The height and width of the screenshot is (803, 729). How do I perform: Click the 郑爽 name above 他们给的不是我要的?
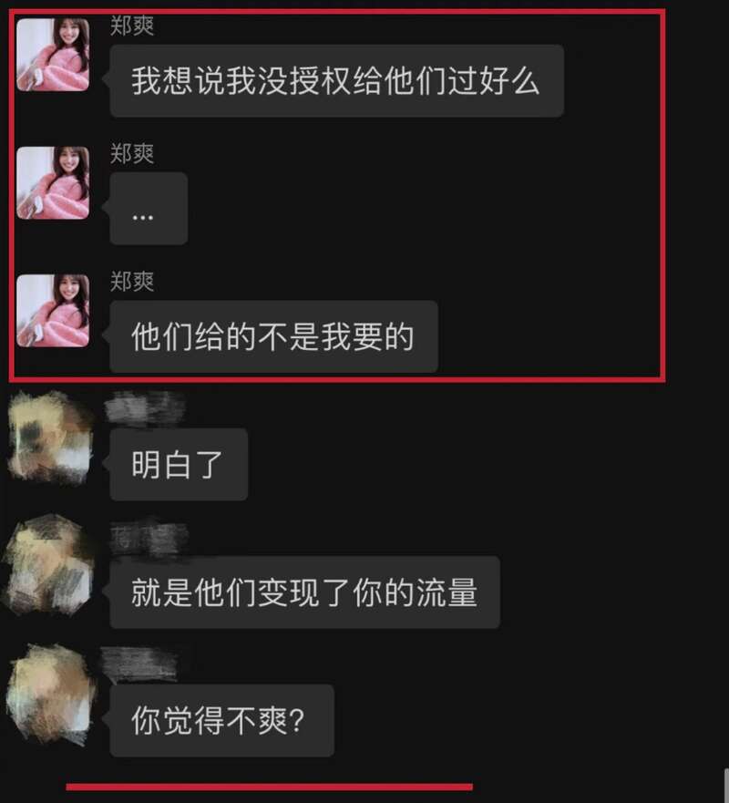pyautogui.click(x=132, y=282)
